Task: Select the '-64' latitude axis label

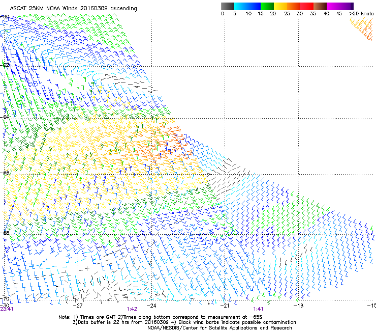Action: [5, 117]
